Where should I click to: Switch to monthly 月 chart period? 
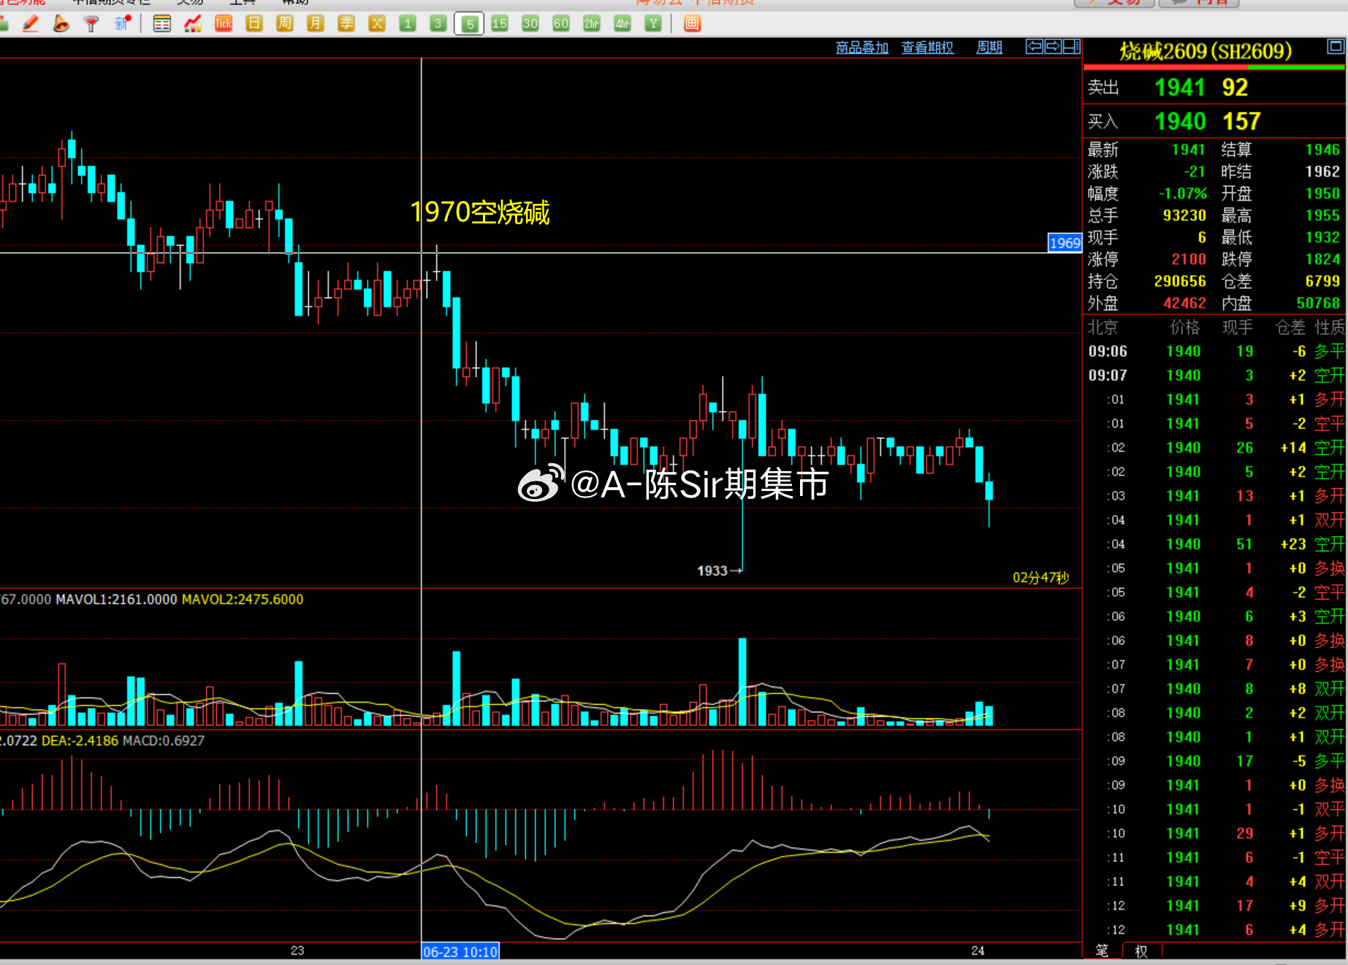click(316, 23)
